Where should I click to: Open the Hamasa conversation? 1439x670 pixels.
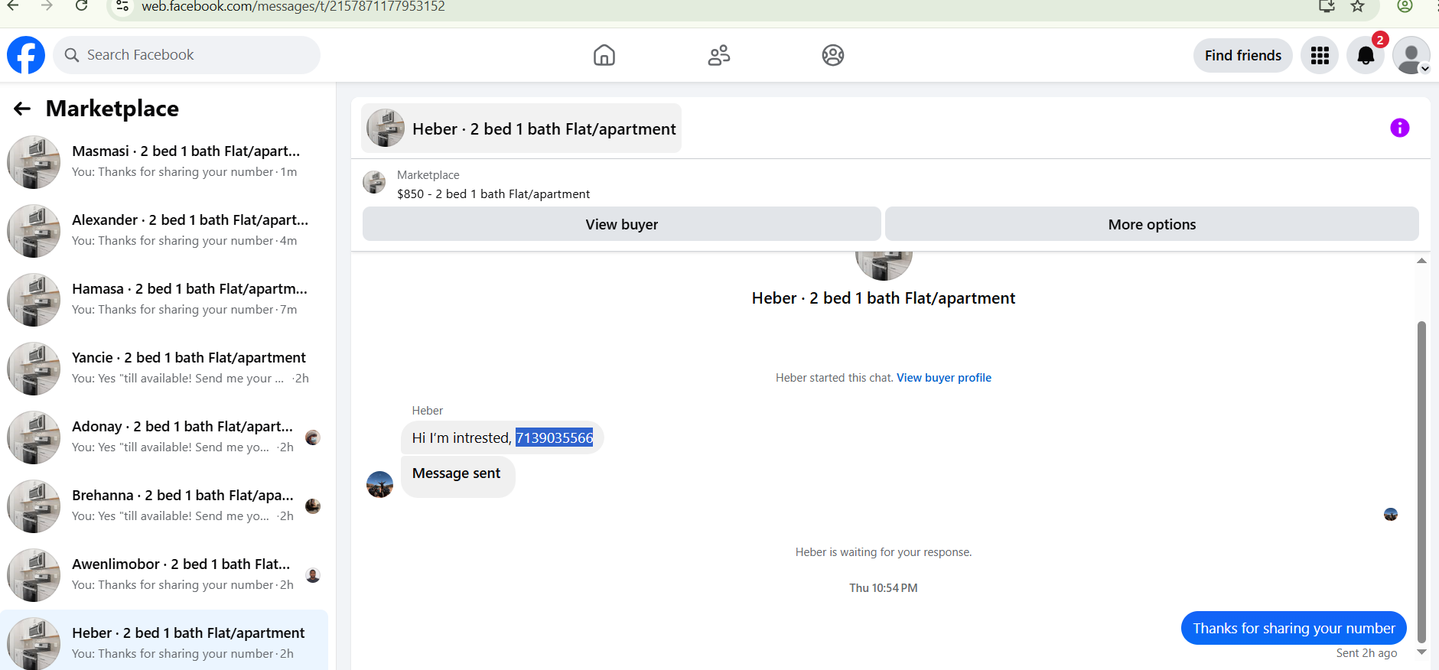(x=164, y=300)
